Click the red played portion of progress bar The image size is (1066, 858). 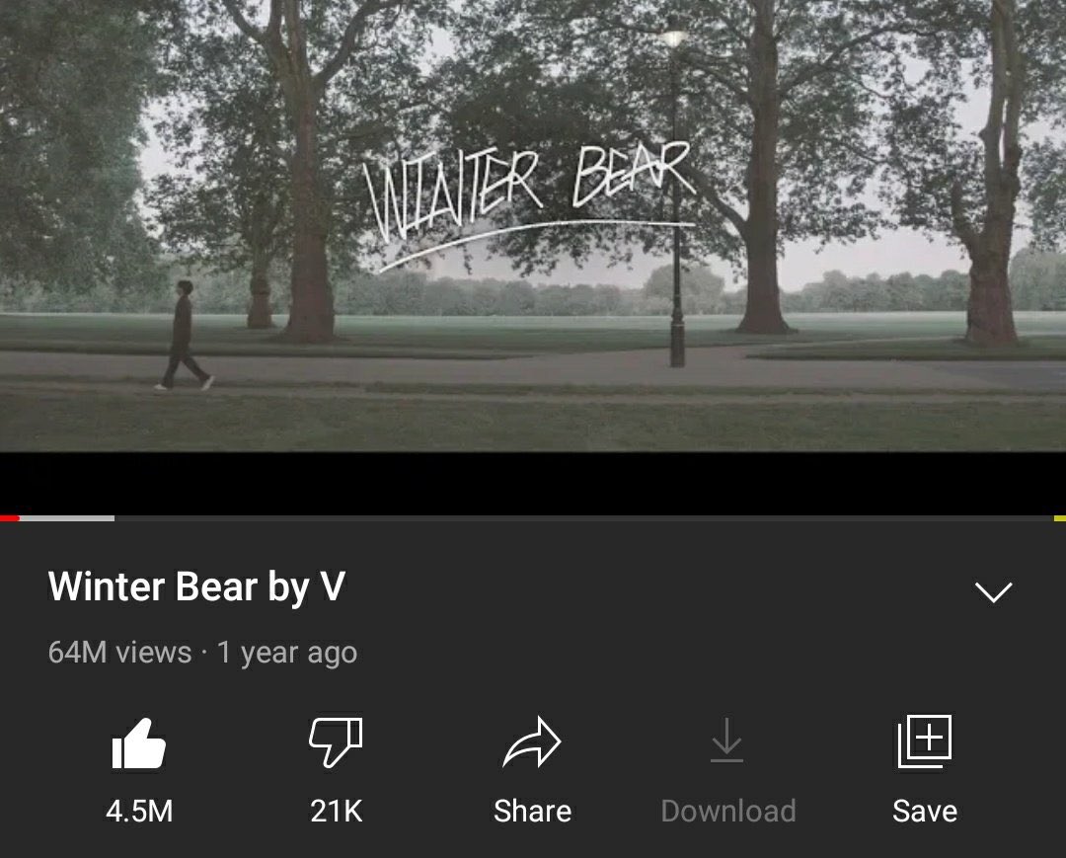(x=10, y=518)
